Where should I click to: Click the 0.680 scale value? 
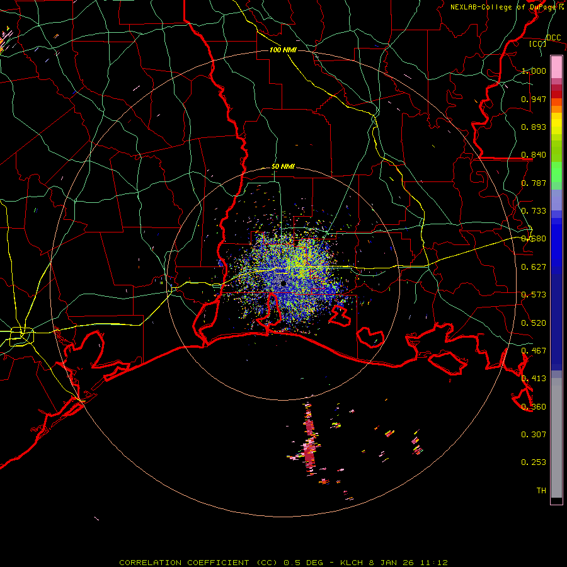(x=534, y=239)
